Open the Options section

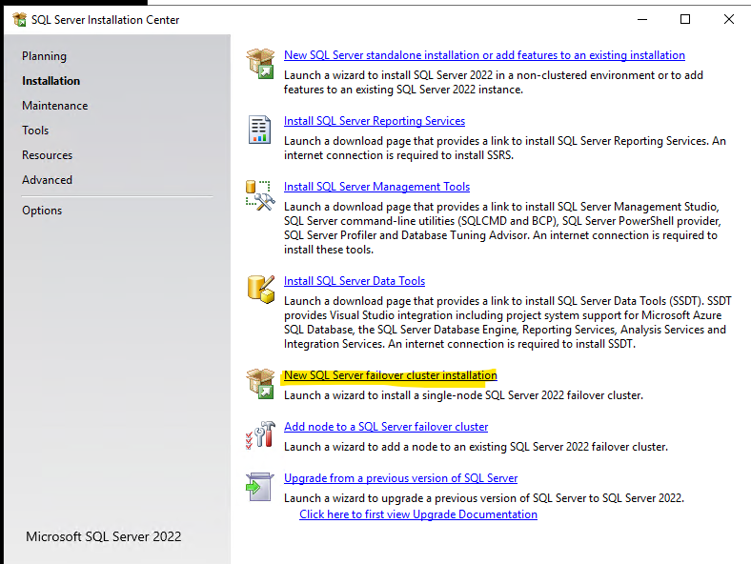tap(42, 211)
